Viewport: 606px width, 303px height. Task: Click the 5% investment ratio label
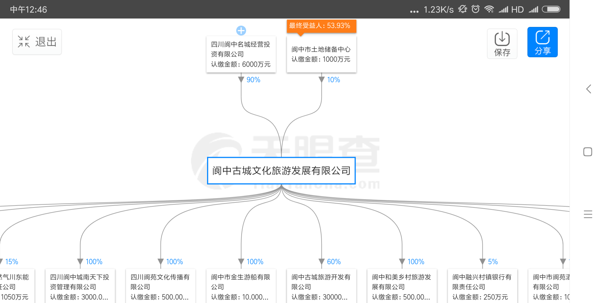pos(493,262)
